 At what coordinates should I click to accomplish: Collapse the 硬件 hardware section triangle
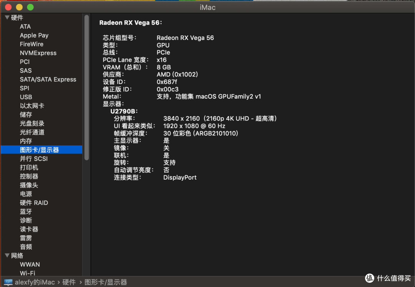(7, 17)
